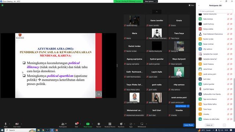Open the Chat icon with the red badge
This screenshot has height=132, width=235.
click(76, 124)
